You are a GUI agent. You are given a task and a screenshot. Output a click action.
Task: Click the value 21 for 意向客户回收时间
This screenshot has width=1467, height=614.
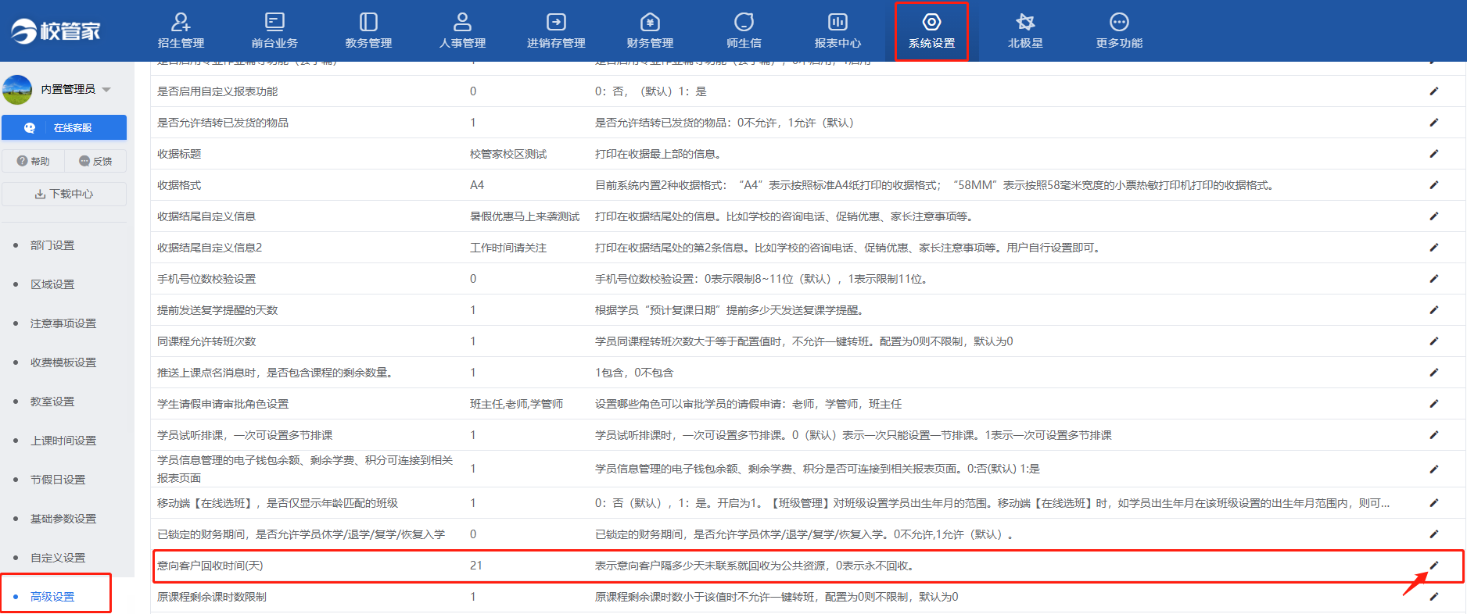pos(476,566)
